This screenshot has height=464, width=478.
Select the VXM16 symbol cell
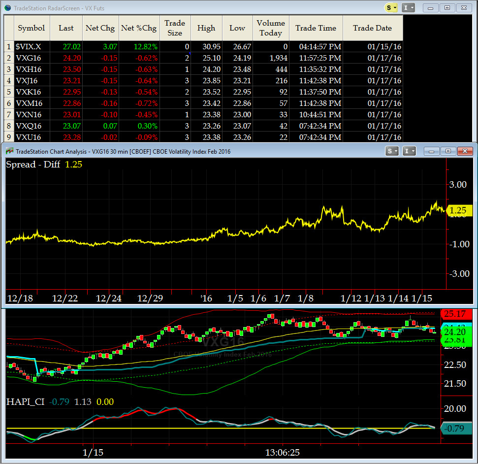tap(32, 103)
